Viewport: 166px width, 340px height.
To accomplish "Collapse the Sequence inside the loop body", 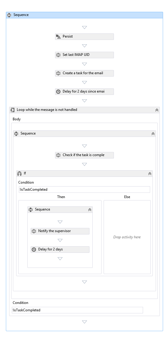I will (153, 134).
